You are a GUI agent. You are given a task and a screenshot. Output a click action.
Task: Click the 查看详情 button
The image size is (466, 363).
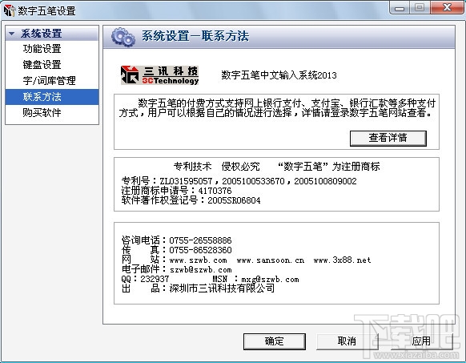[x=388, y=139]
